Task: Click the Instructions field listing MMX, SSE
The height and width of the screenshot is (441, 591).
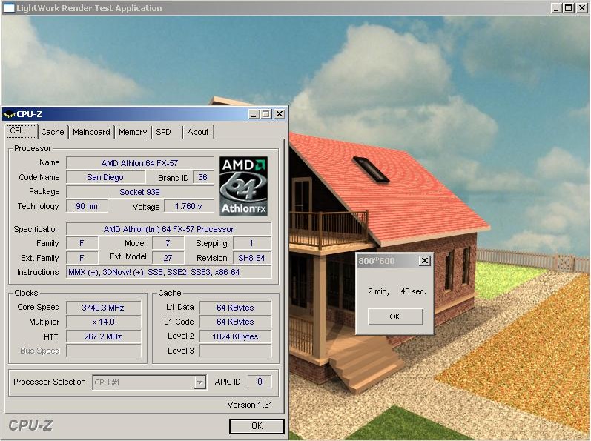Action: click(x=168, y=272)
